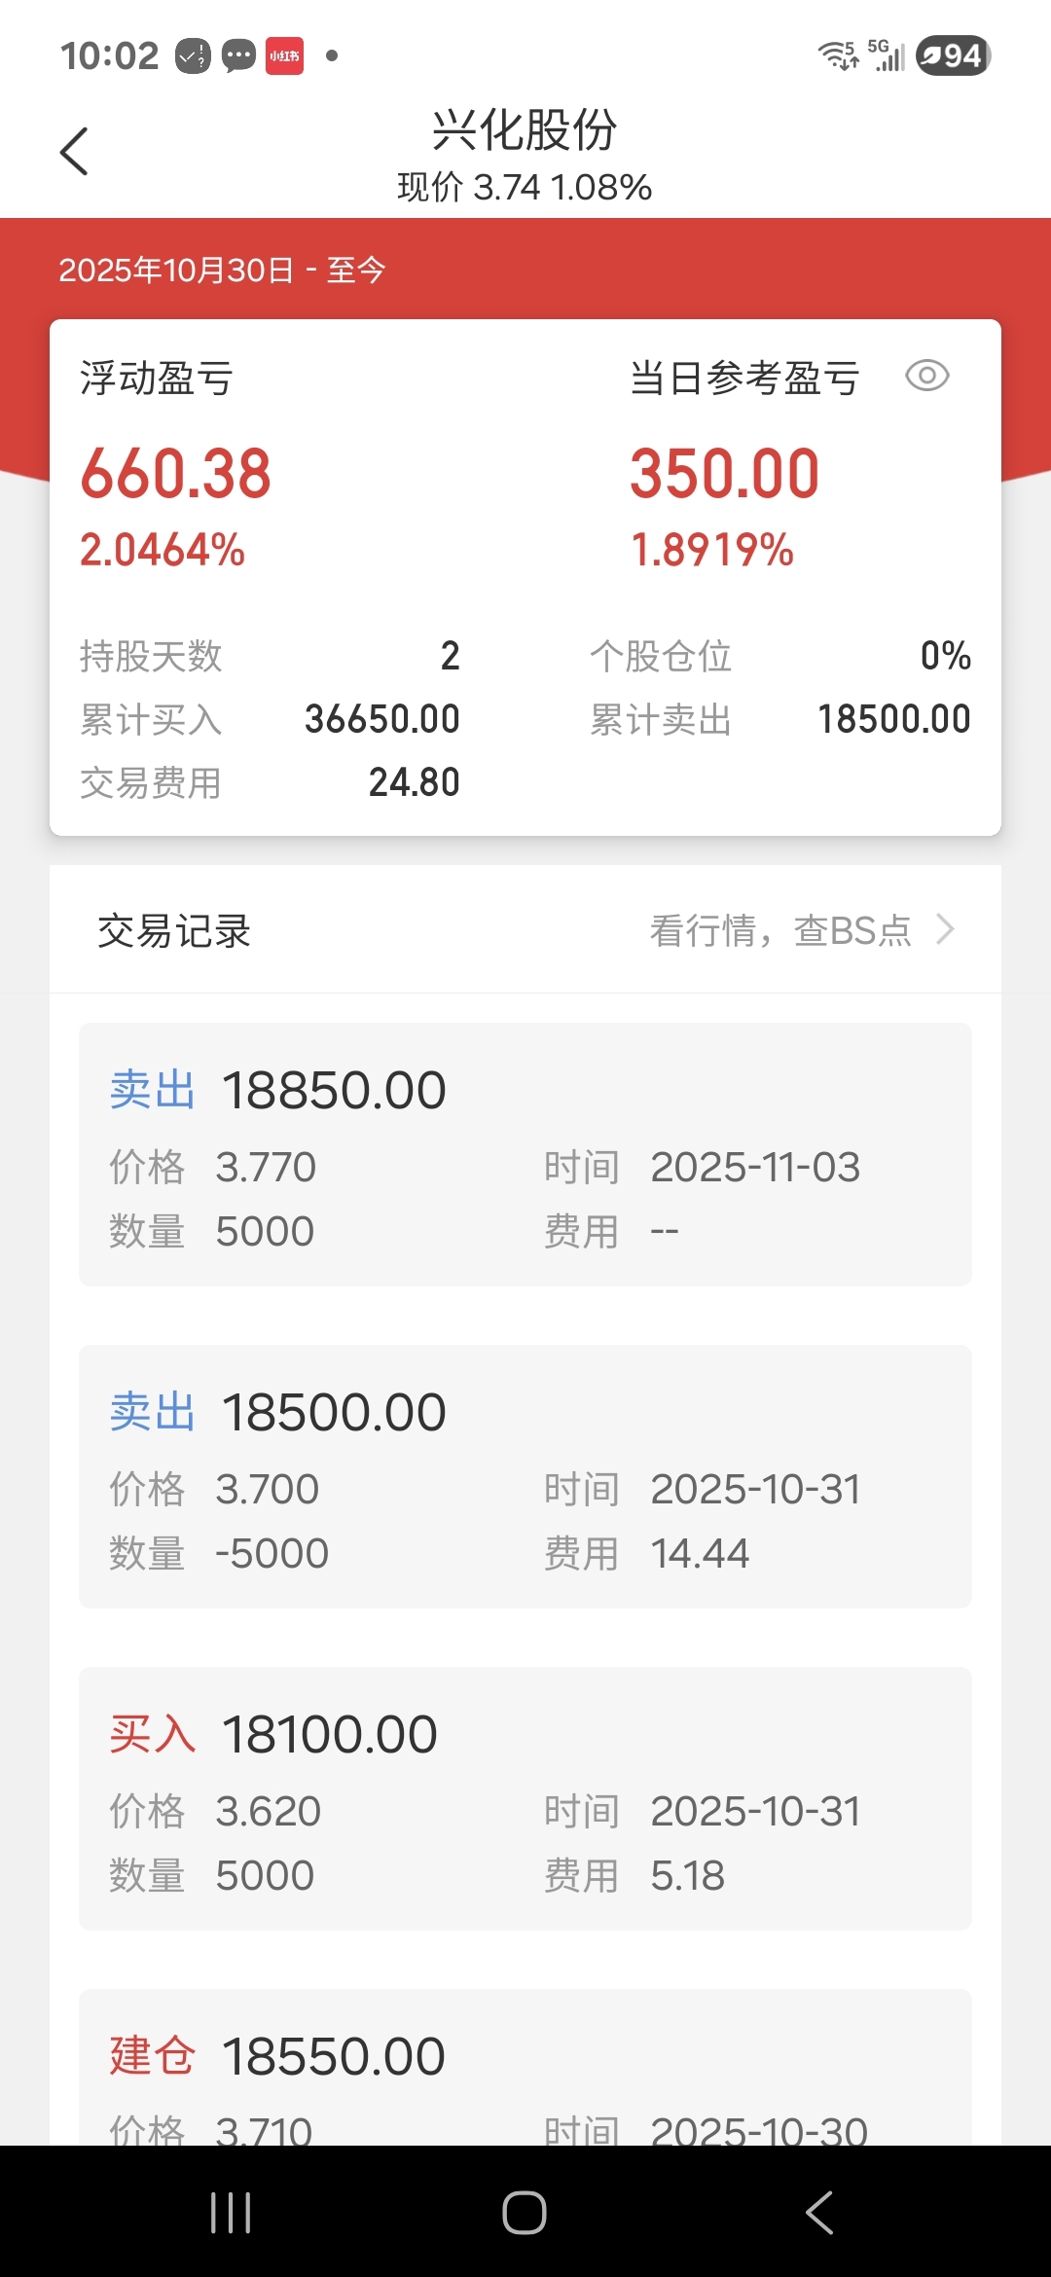Tap the chat message notification icon
Image resolution: width=1051 pixels, height=2277 pixels.
238,55
